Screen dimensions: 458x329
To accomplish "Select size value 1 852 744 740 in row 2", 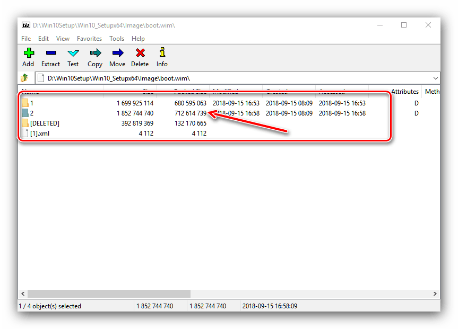I will [135, 113].
